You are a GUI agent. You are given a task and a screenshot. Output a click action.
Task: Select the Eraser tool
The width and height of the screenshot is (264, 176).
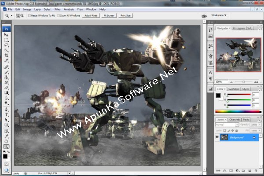(6, 88)
